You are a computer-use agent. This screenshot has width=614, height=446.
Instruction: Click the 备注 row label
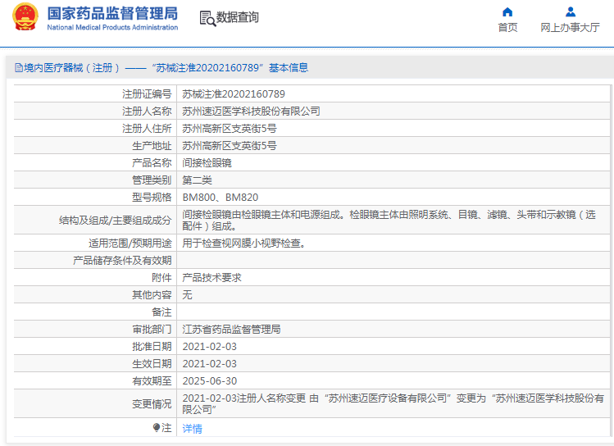click(x=161, y=312)
